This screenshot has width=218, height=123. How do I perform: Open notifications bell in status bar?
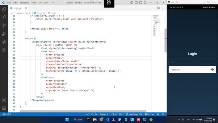[x=163, y=114]
